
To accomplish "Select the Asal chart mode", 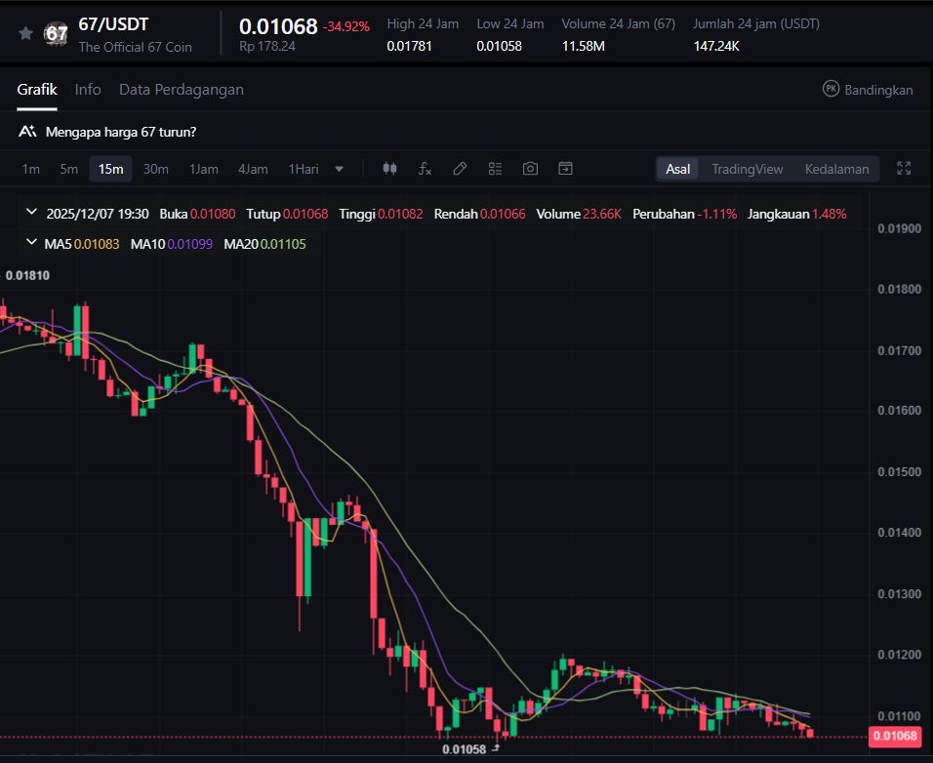I will 677,169.
